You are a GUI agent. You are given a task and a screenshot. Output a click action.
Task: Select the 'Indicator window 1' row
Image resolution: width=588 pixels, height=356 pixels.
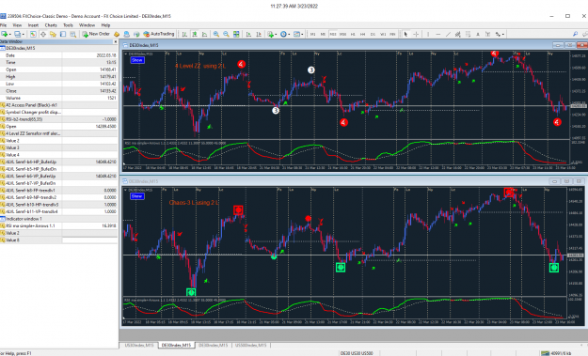pos(58,219)
